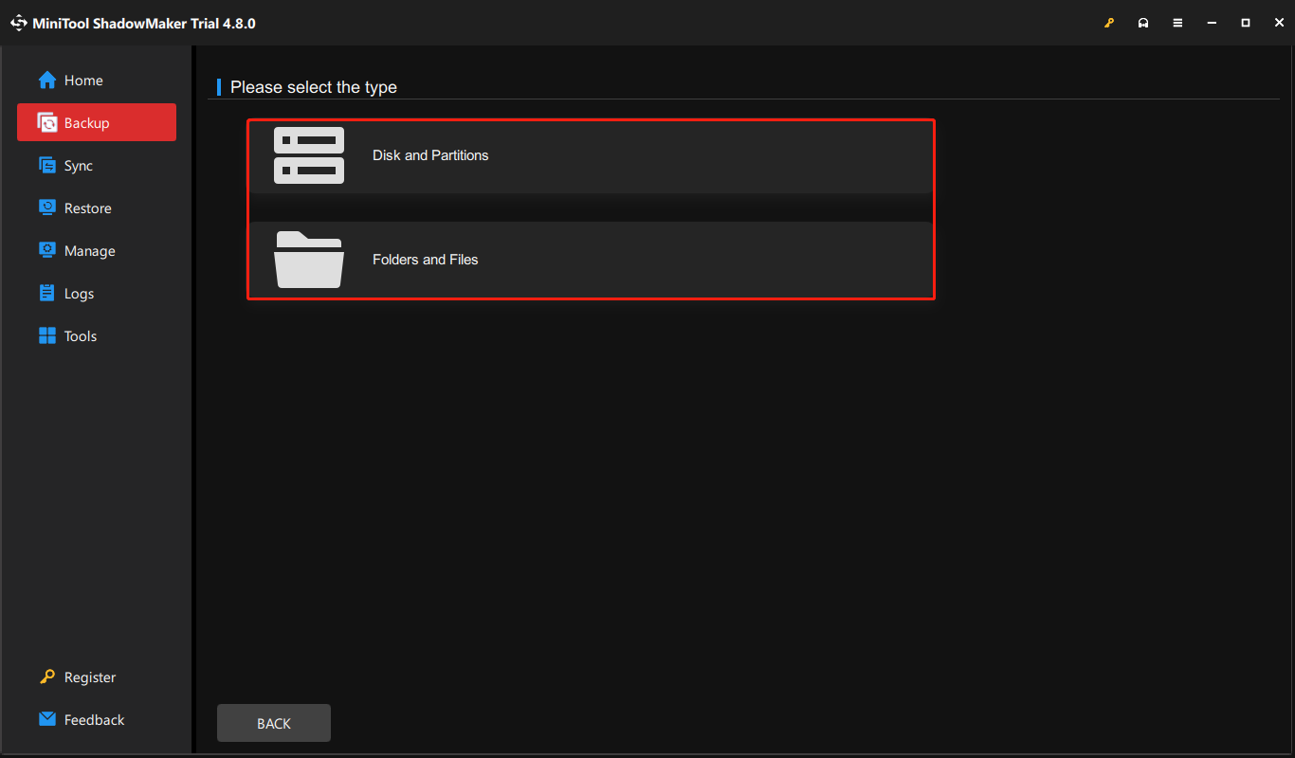This screenshot has height=758, width=1295.
Task: Click the BACK button
Action: click(x=273, y=722)
